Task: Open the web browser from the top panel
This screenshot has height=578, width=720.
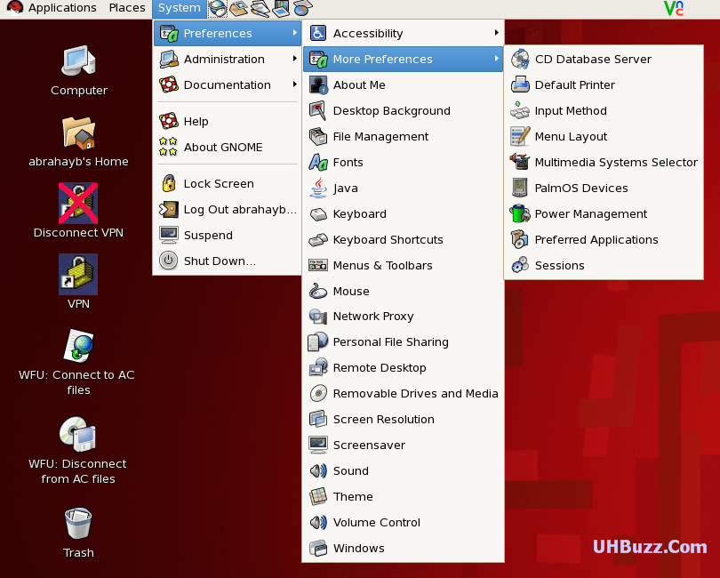Action: click(x=217, y=8)
